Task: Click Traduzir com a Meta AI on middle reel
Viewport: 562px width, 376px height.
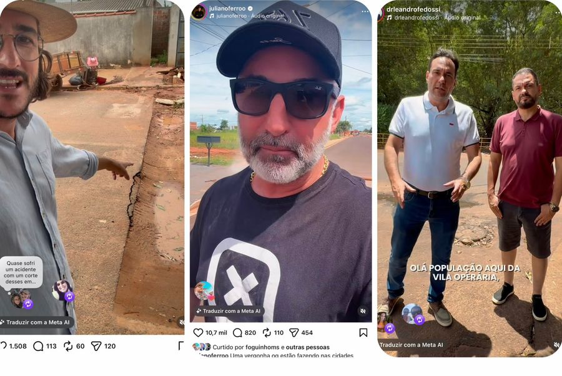Action: point(229,311)
